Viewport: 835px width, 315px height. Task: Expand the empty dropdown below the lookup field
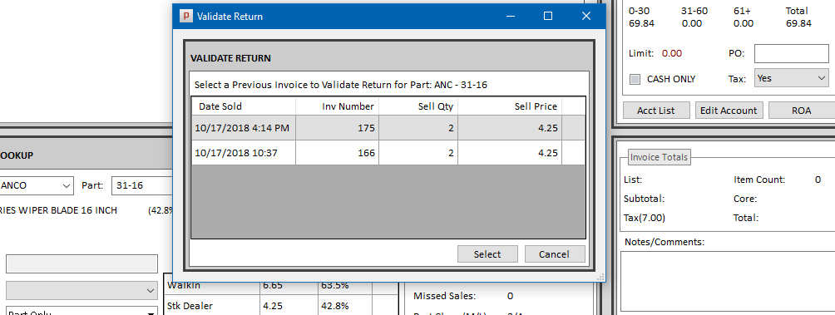pyautogui.click(x=82, y=291)
